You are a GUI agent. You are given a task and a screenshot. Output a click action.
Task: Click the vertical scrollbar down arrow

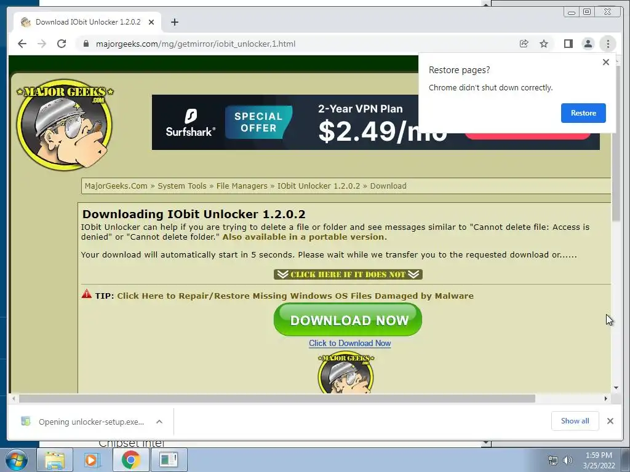(x=616, y=388)
